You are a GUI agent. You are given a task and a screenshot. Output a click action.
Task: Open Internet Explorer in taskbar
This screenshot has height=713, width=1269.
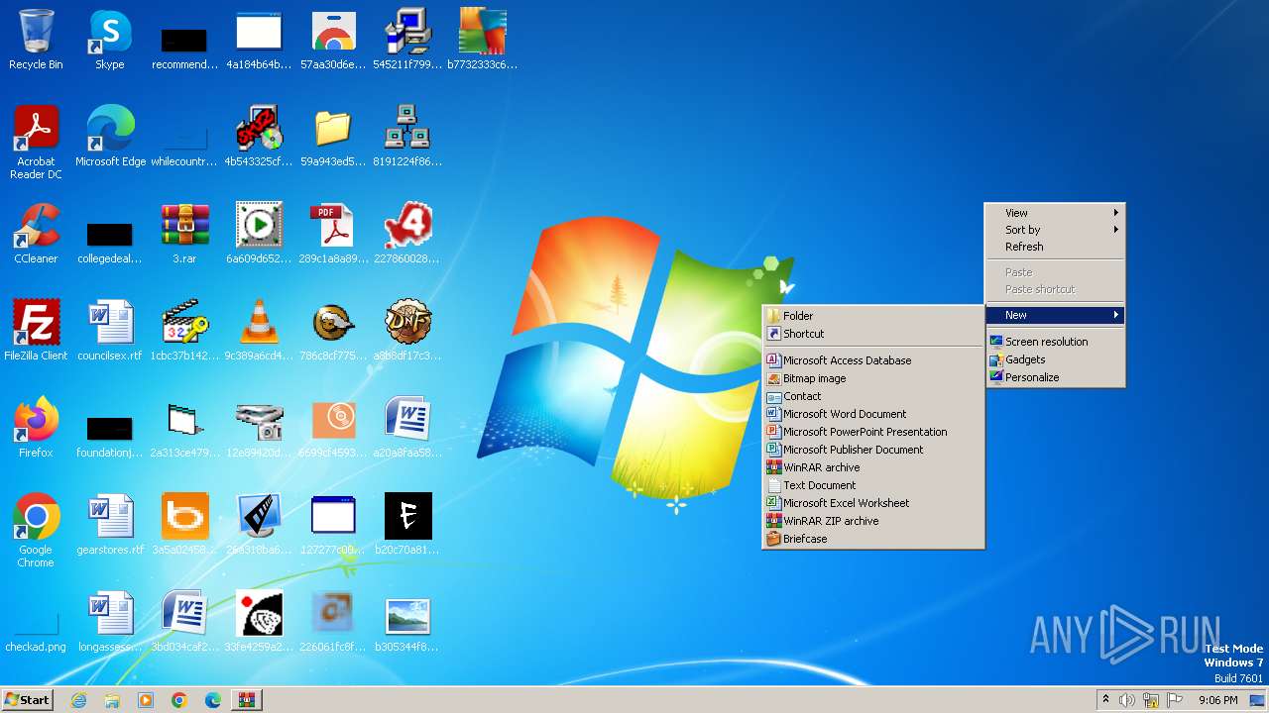[78, 700]
